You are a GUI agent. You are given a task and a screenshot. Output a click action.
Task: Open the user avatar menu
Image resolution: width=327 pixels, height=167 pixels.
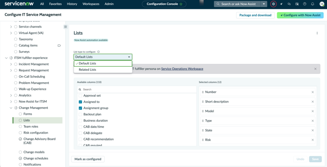pyautogui.click(x=322, y=4)
